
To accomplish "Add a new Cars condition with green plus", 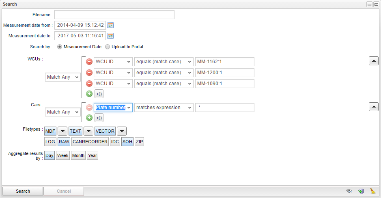I will (89, 118).
